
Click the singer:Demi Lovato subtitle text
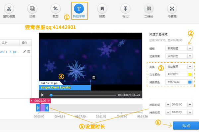pyautogui.click(x=56, y=87)
